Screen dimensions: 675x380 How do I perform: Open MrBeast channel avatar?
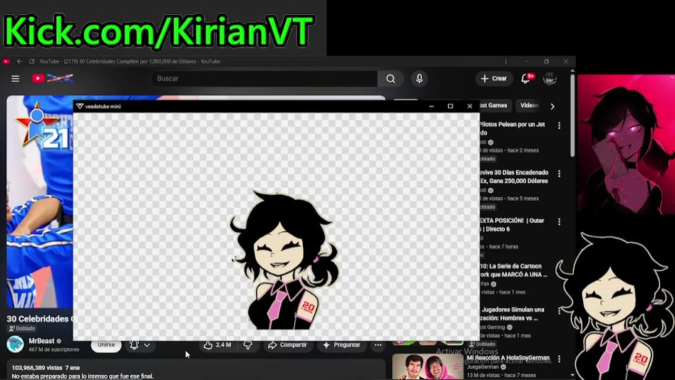tap(15, 344)
